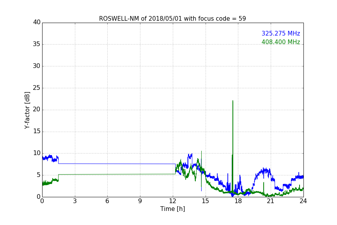Click y-axis tick value 15
This screenshot has height=225, width=337.
pyautogui.click(x=37, y=131)
